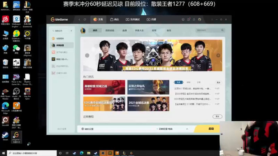Open the Slay the Spire desktop icon
The height and width of the screenshot is (156, 278).
[x=27, y=94]
